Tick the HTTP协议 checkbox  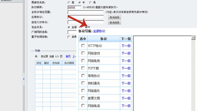(83, 46)
